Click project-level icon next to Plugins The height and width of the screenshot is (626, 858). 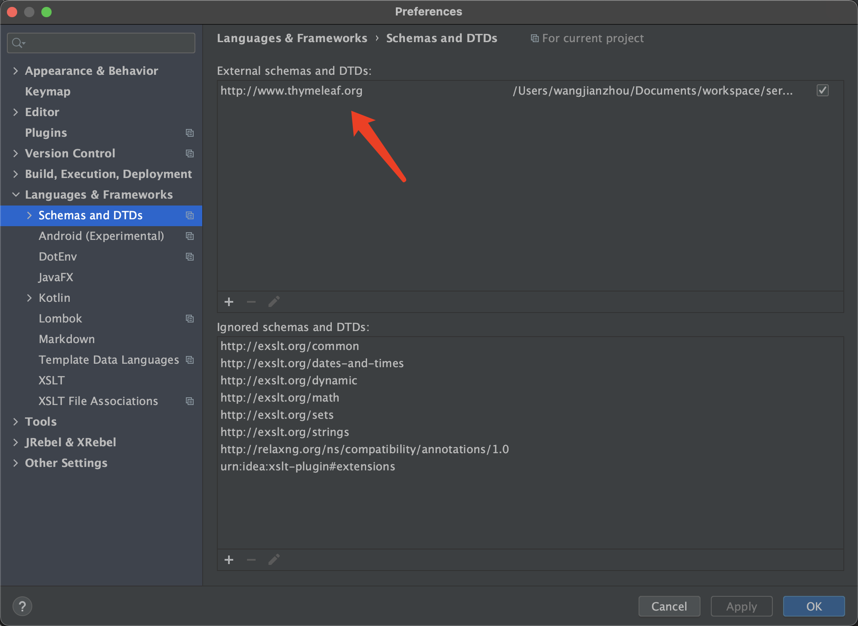[x=190, y=133]
